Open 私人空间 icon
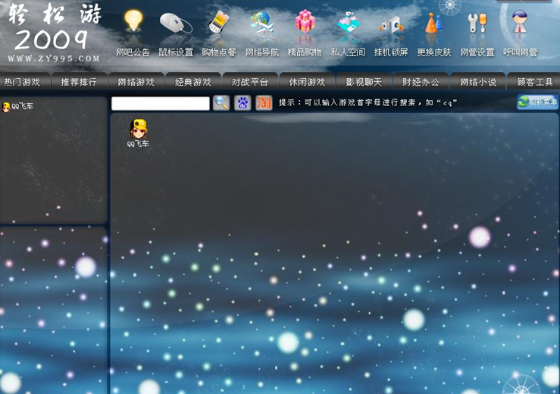 [x=348, y=22]
